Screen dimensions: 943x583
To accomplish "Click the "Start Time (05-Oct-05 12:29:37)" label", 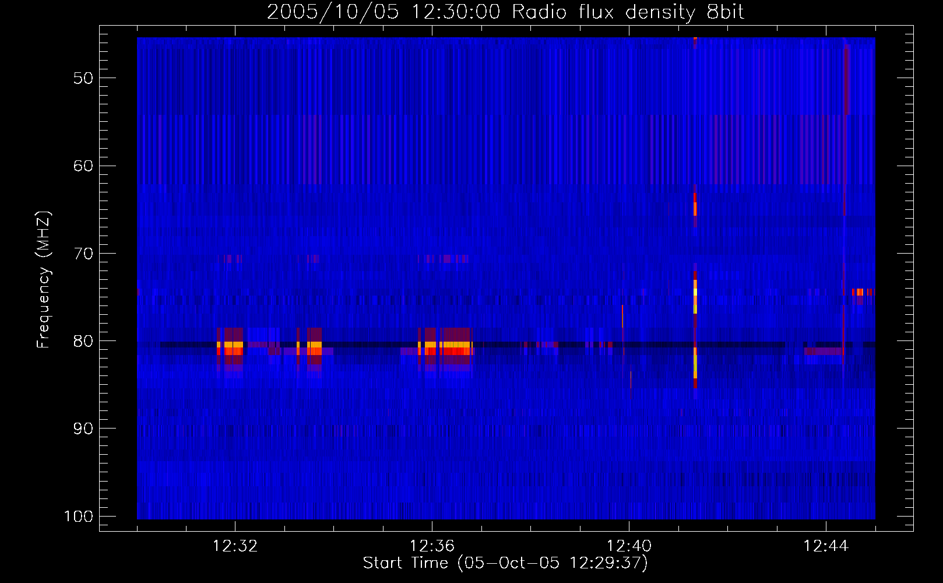I will [x=505, y=563].
